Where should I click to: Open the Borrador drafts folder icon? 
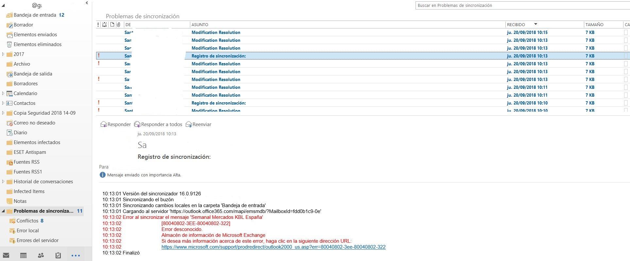[x=9, y=25]
